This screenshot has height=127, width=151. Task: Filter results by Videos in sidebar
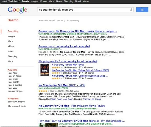[11, 46]
